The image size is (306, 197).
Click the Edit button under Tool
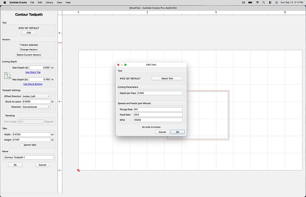tap(29, 33)
